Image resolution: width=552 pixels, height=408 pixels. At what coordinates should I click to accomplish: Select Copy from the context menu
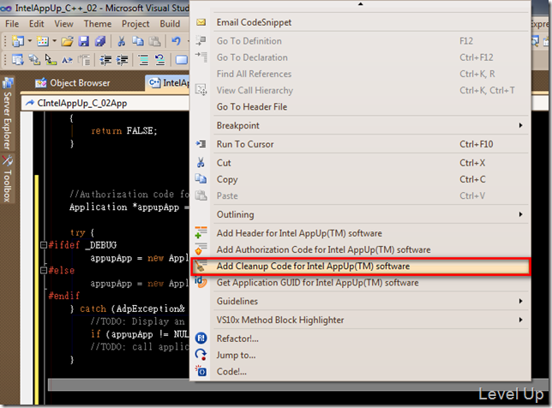point(360,179)
